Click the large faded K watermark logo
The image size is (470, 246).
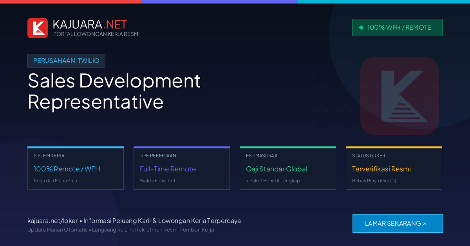(x=399, y=96)
